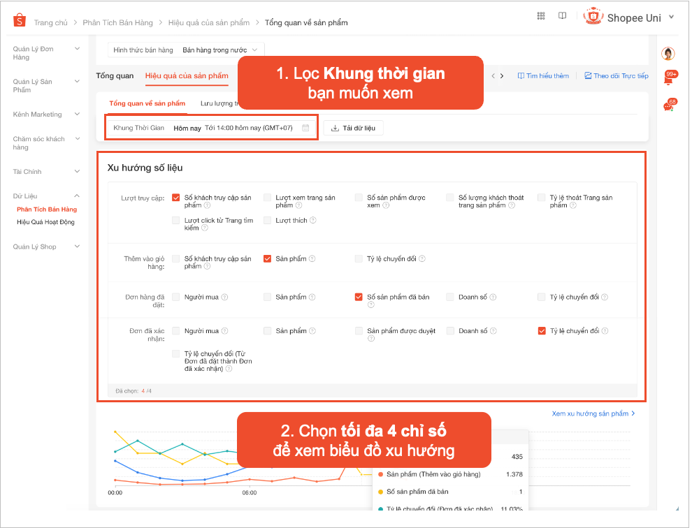The image size is (692, 528).
Task: Click help icon beside Đơn hàng đã đặt Doanh số
Action: [493, 298]
